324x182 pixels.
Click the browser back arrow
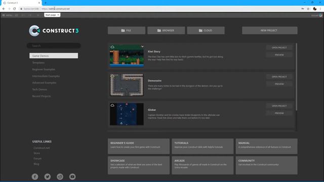pyautogui.click(x=4, y=9)
